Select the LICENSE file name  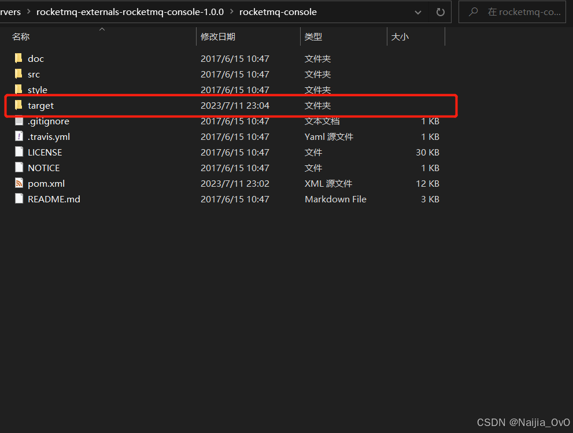[x=45, y=153]
